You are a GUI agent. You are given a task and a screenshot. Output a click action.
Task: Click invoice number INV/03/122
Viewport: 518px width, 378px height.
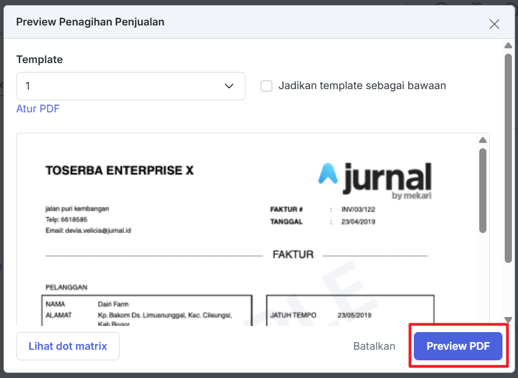click(x=356, y=210)
